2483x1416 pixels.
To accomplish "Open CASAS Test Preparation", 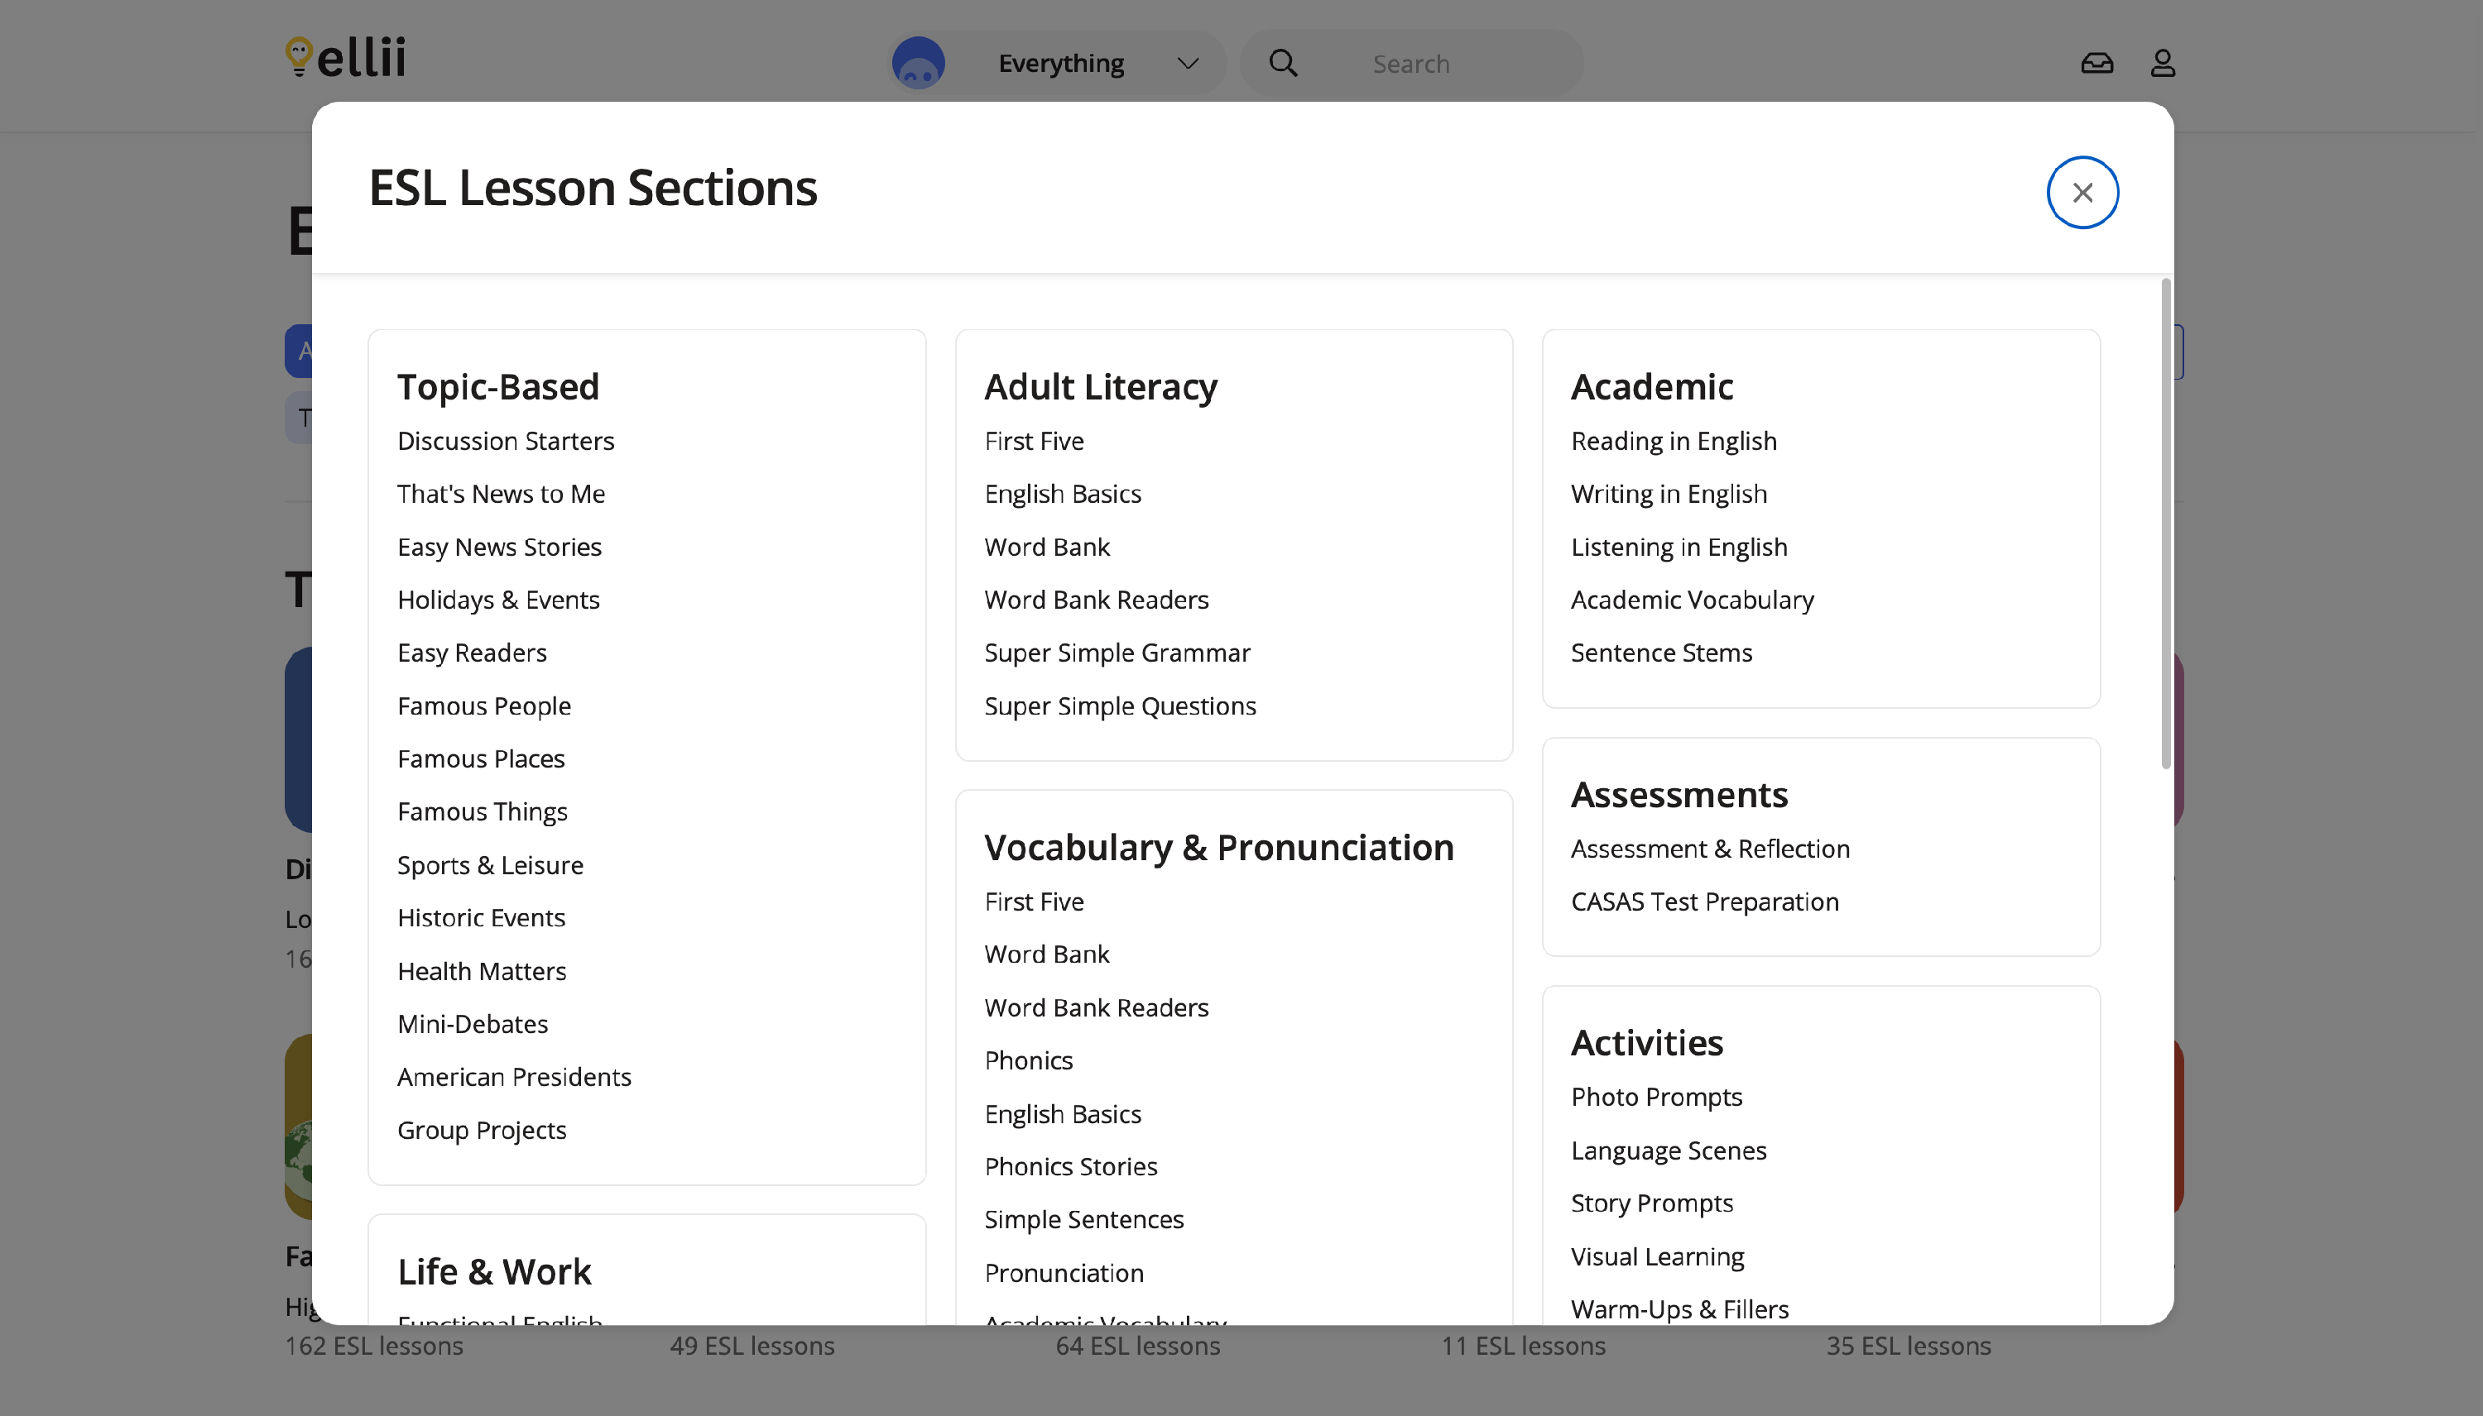I will [x=1705, y=902].
